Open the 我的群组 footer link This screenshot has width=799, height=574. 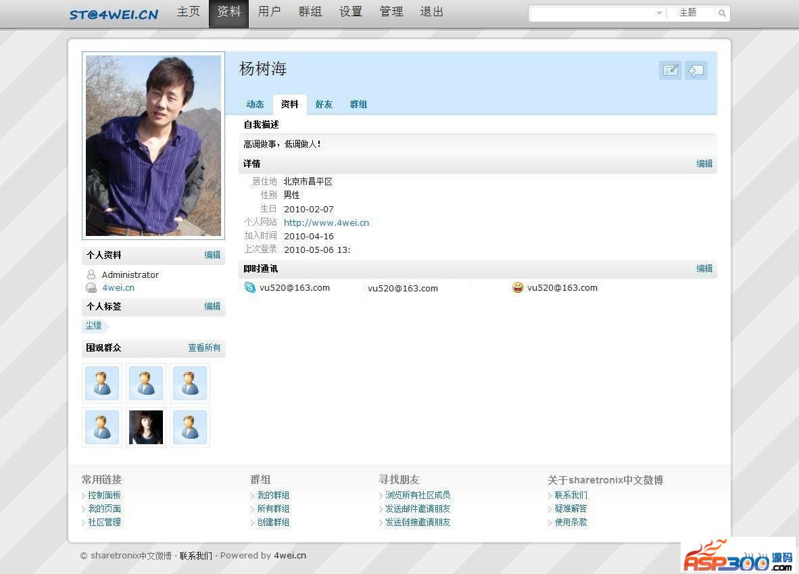(273, 495)
